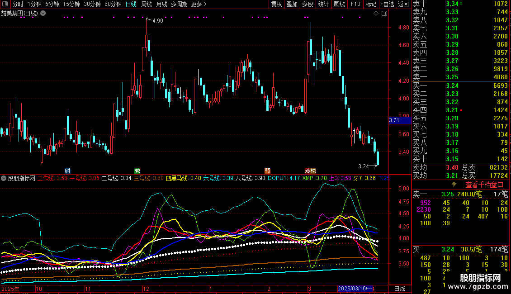Expand the 赫美集团 stock title dropdown
The width and height of the screenshot is (511, 294).
43,13
